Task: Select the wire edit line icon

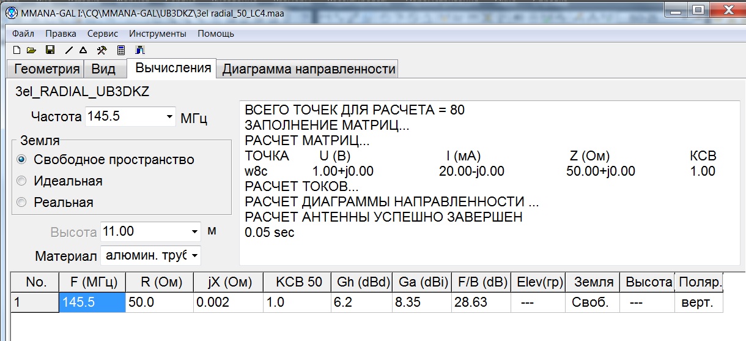Action: 68,50
